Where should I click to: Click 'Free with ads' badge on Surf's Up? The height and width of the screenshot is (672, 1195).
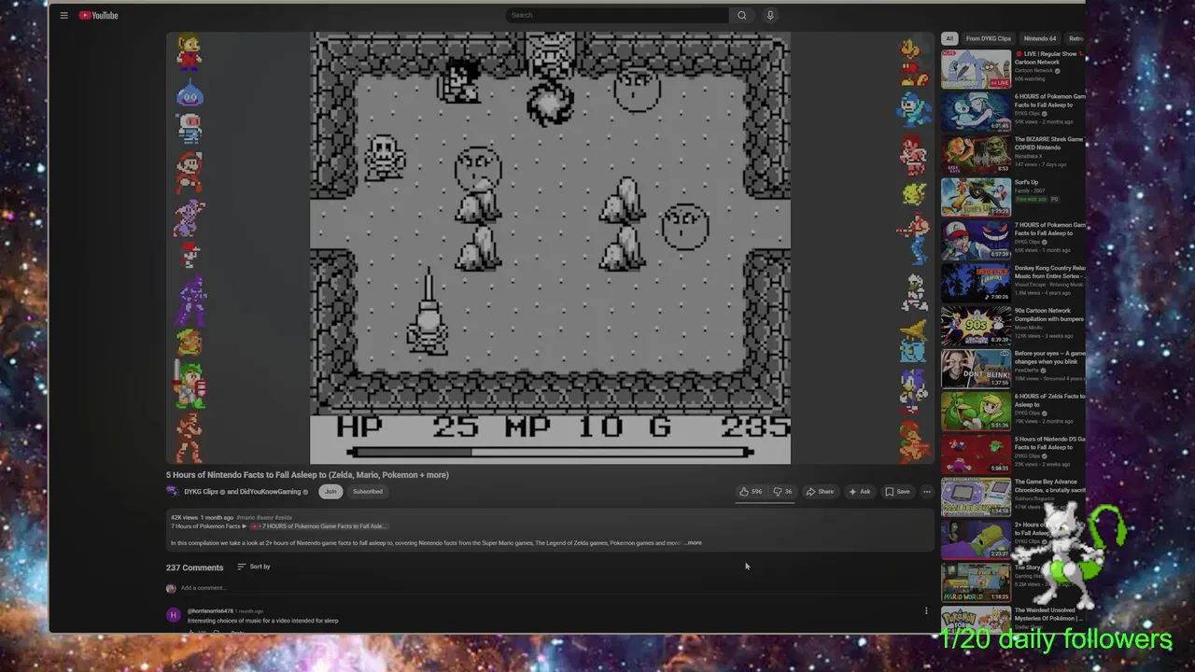[x=1032, y=199]
